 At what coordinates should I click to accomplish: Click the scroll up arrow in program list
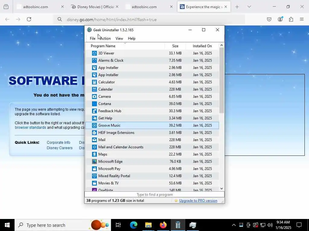[x=221, y=45]
